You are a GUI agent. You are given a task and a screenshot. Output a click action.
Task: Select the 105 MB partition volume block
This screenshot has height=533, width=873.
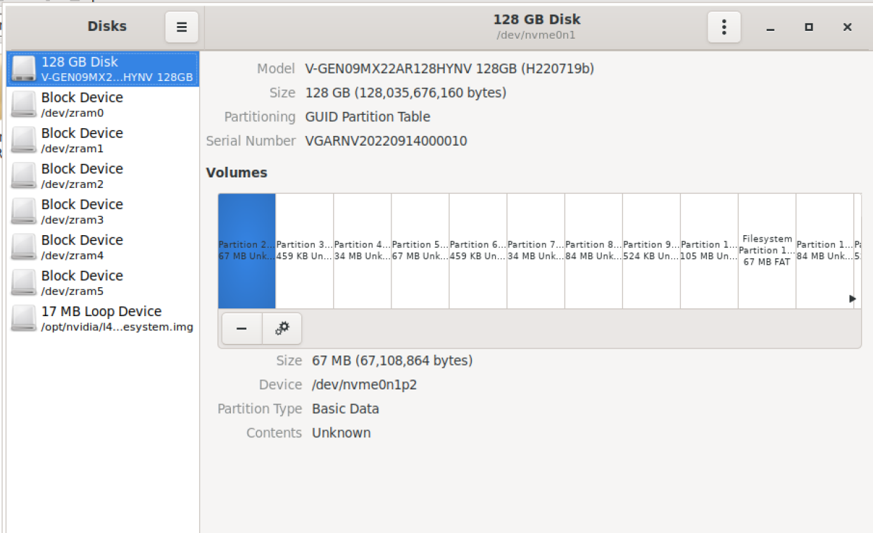pyautogui.click(x=709, y=251)
